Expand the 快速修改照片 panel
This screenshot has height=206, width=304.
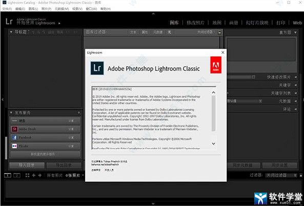point(295,77)
